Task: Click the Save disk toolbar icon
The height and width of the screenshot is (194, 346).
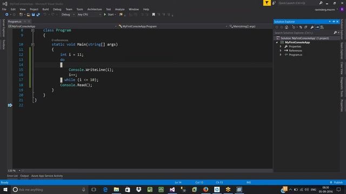Action: [34, 15]
